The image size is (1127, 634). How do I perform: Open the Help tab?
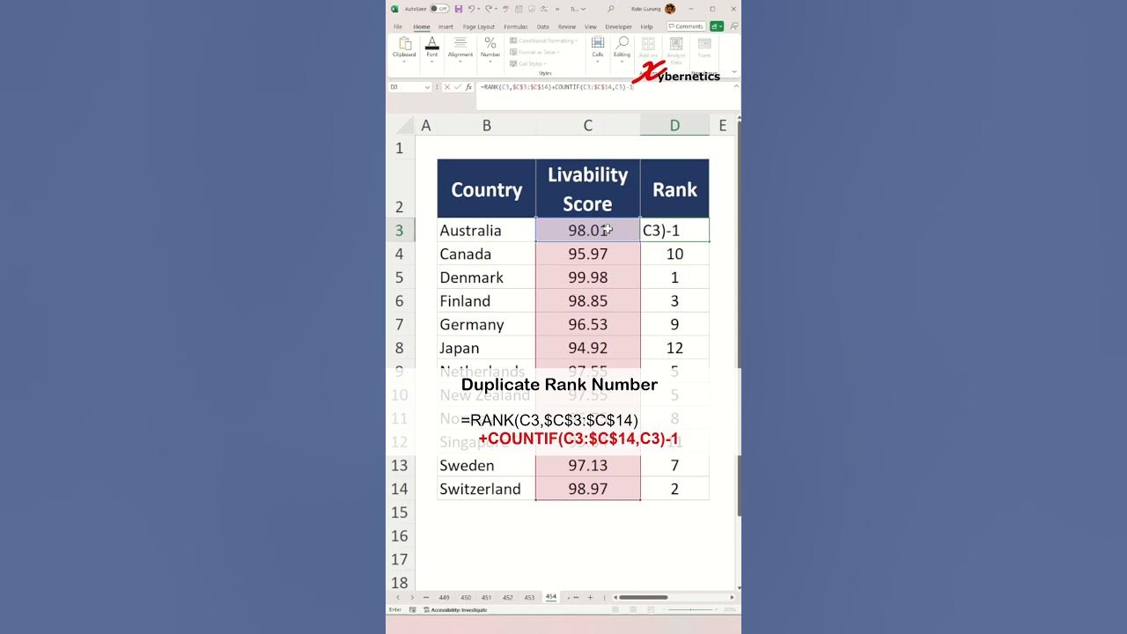(647, 27)
